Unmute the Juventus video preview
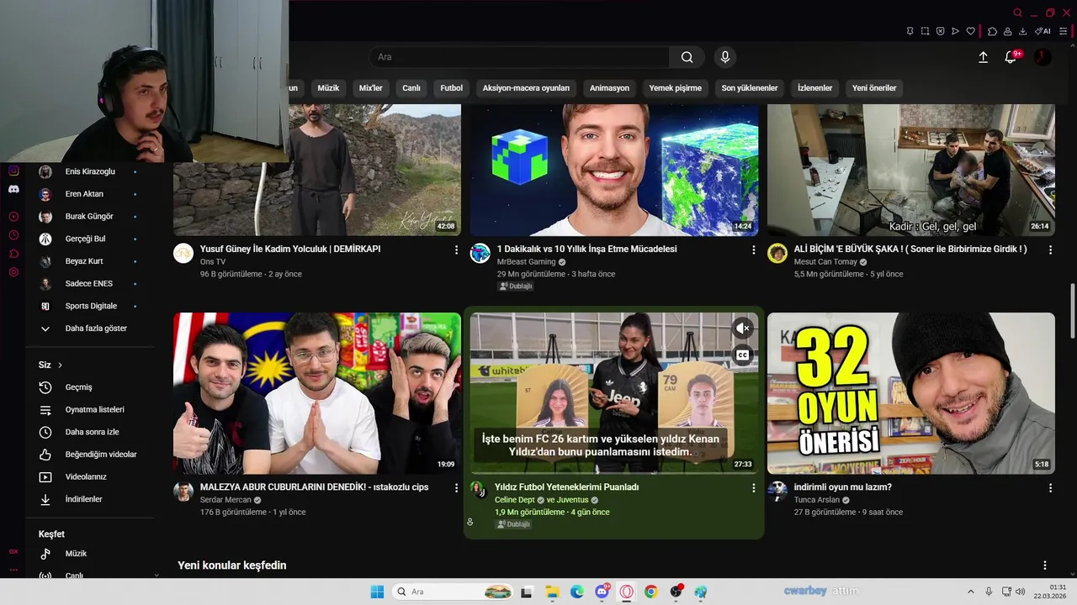1077x605 pixels. pos(742,328)
